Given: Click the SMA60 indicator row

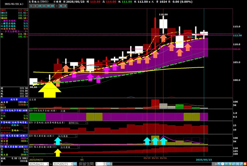Looking at the screenshot, I should click(x=14, y=18).
